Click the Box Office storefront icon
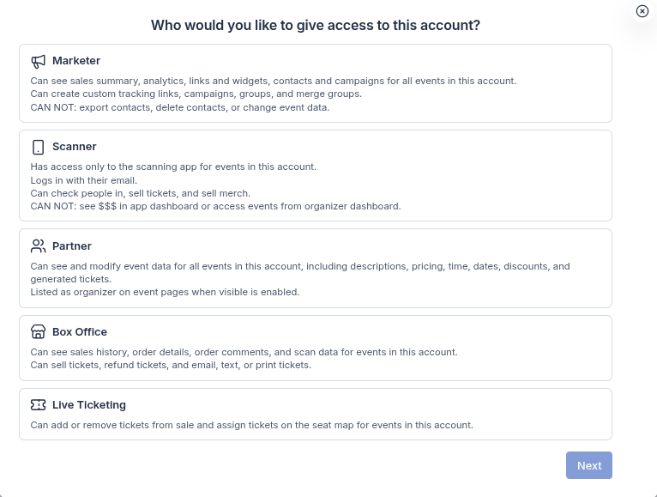Image resolution: width=657 pixels, height=497 pixels. click(x=38, y=331)
